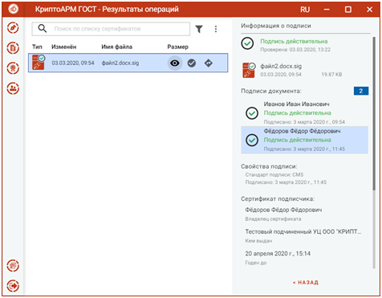Click the Стандарт подписи: CMS text

click(x=274, y=175)
